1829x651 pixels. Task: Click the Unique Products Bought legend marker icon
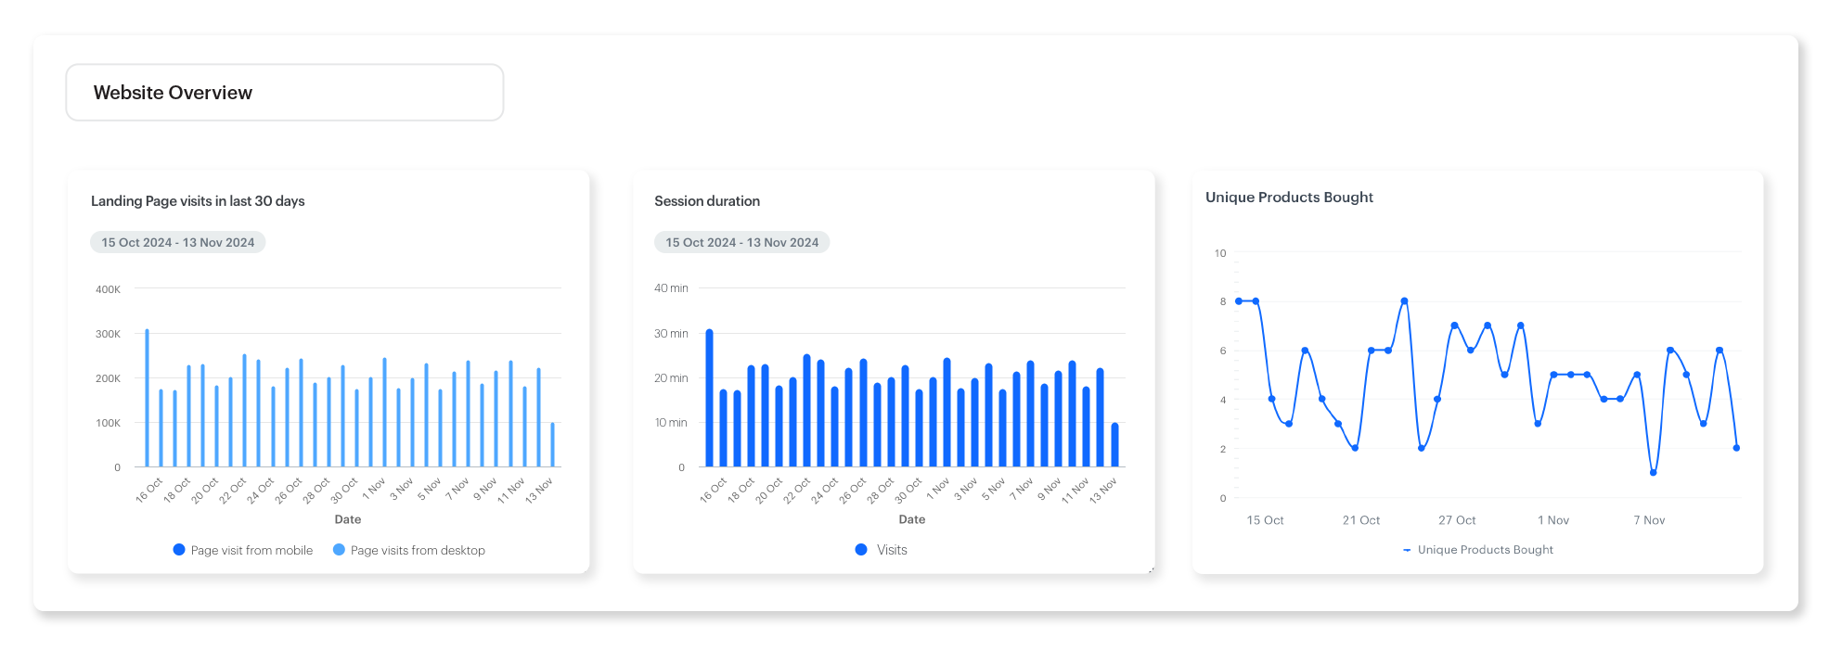click(x=1407, y=550)
